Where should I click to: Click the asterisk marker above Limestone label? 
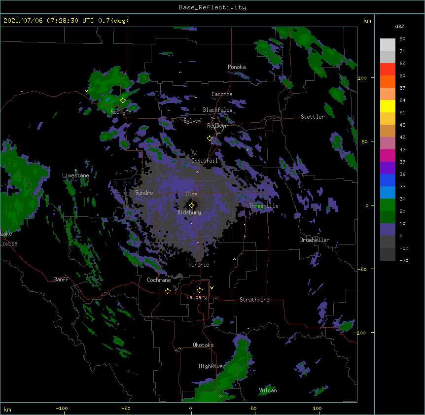pos(76,171)
